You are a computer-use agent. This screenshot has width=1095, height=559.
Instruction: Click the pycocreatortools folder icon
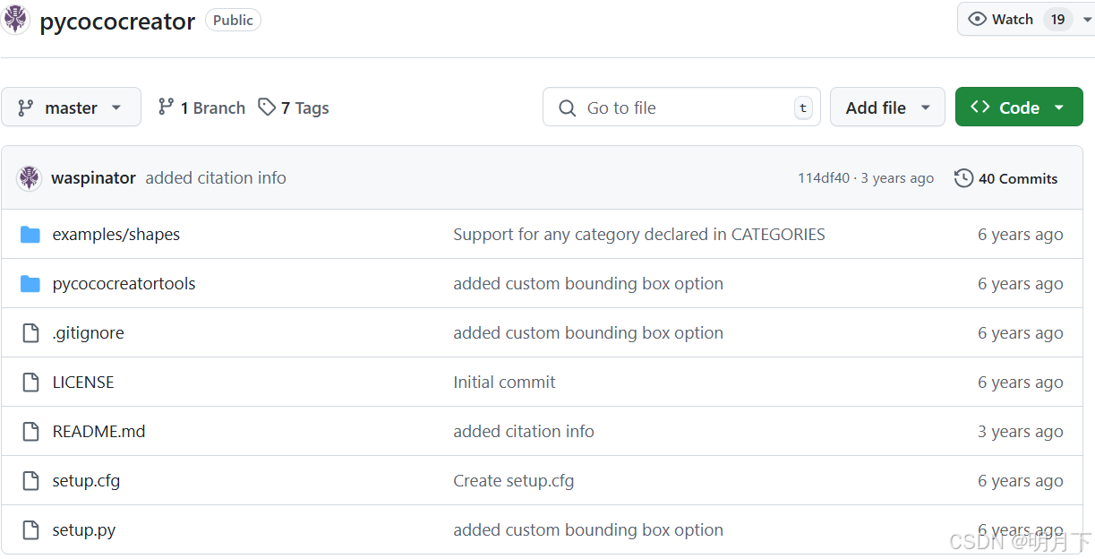coord(30,284)
